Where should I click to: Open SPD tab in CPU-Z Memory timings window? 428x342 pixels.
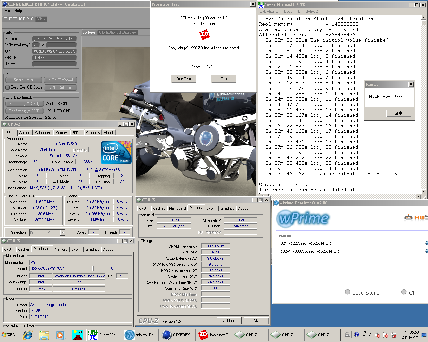click(x=210, y=208)
